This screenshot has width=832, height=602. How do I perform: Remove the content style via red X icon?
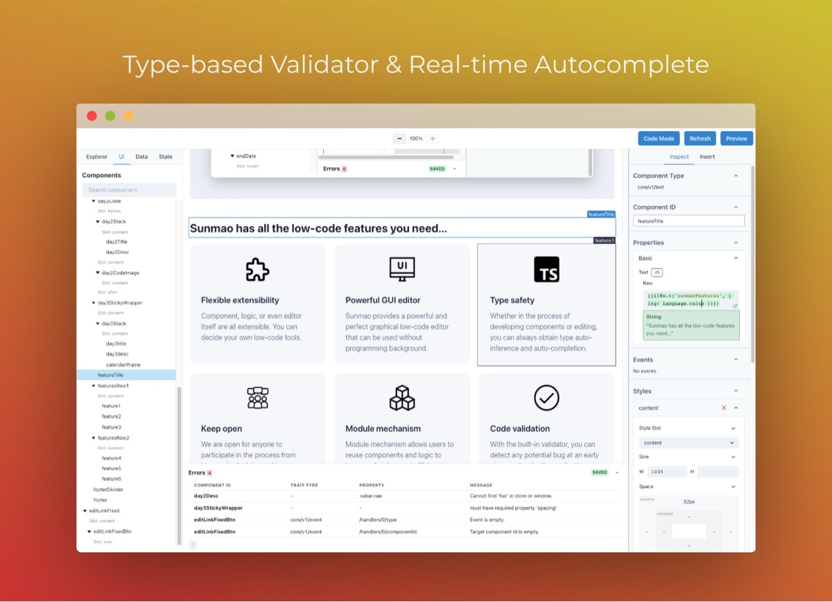point(724,408)
